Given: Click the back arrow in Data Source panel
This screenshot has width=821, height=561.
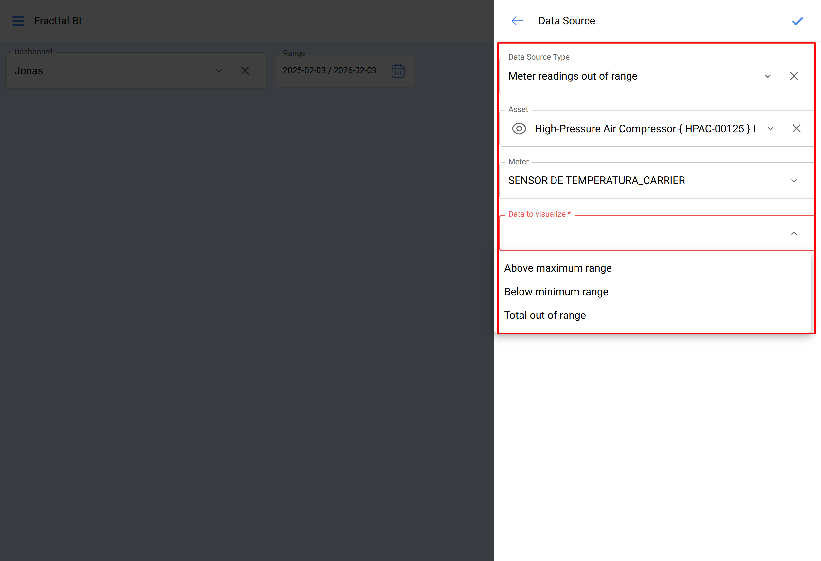Looking at the screenshot, I should (x=517, y=21).
